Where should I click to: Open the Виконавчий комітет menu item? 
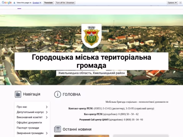pos(29,117)
